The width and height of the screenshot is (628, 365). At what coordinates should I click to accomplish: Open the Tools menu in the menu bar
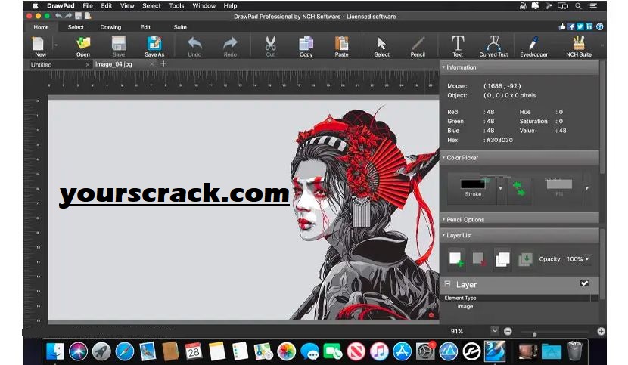[x=176, y=5]
